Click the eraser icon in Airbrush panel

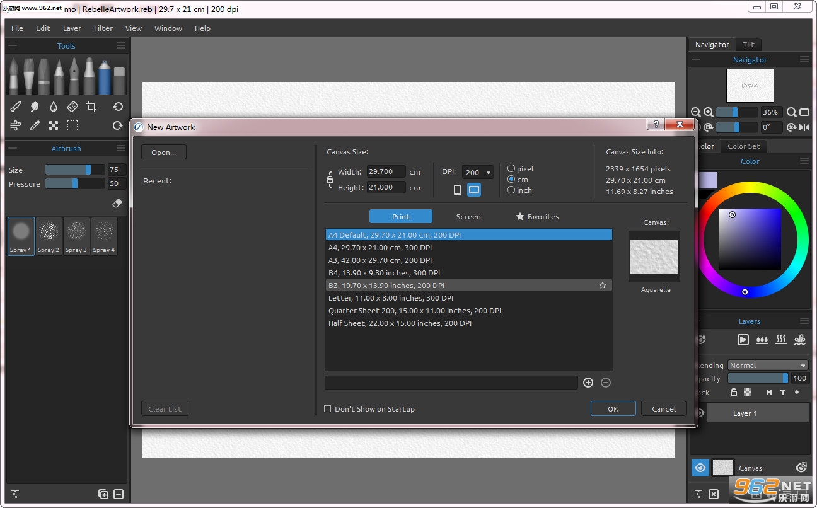coord(117,203)
